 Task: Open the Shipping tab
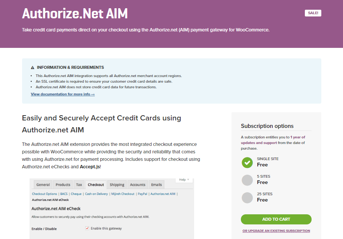[x=117, y=184]
